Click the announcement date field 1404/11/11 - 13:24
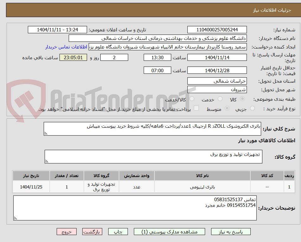The width and height of the screenshot is (301, 242). [57, 30]
